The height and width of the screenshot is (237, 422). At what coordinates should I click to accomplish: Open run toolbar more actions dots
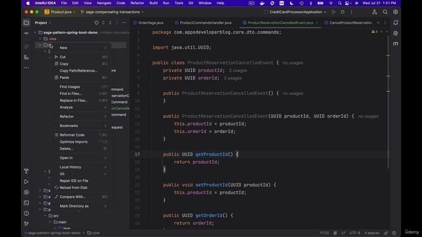pyautogui.click(x=351, y=12)
